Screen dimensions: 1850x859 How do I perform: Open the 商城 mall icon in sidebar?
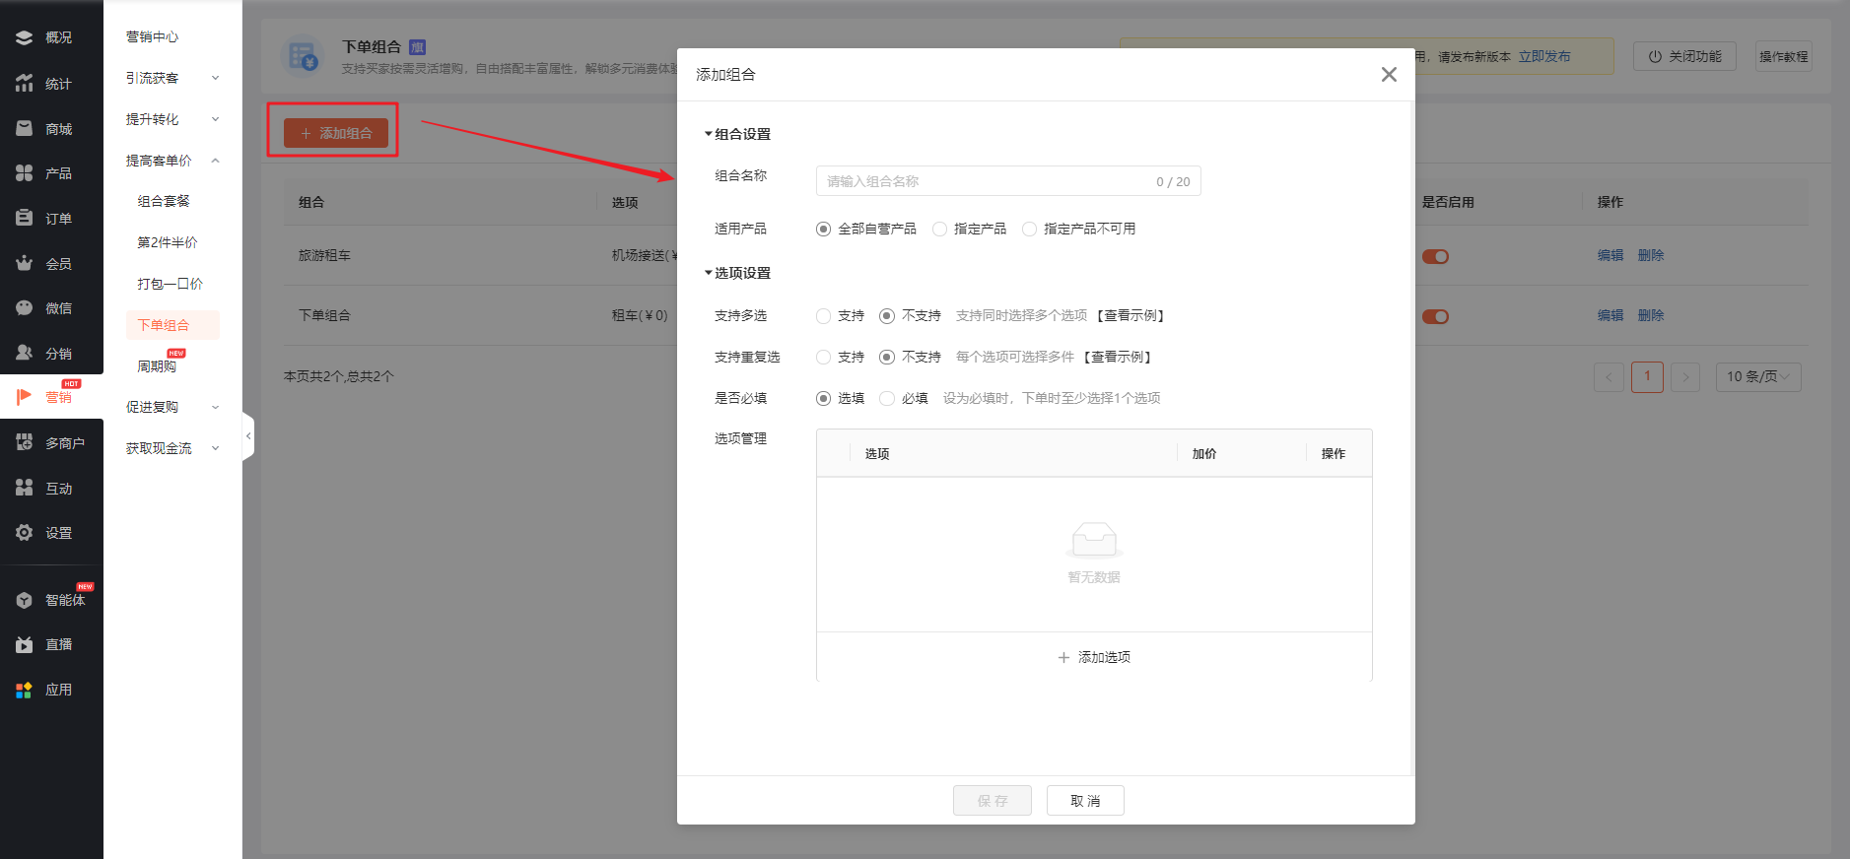click(25, 129)
